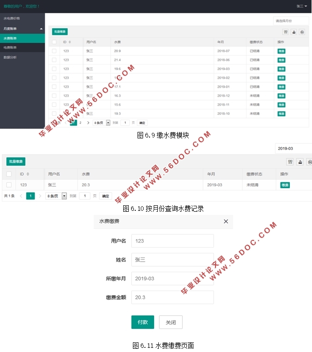
Task: Toggle the select-all checkbox in top table header
Action: click(54, 42)
